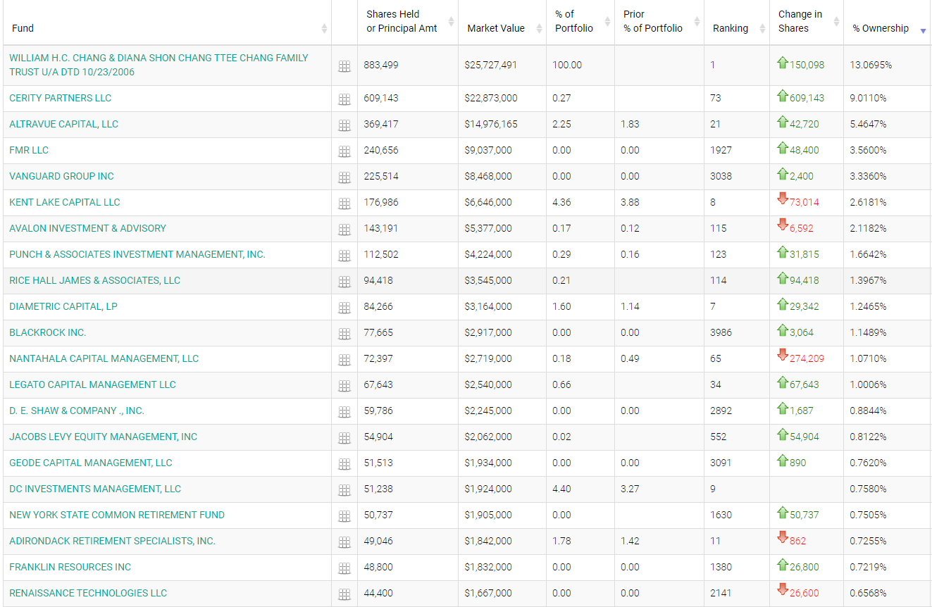The image size is (932, 607).
Task: Open DC INVESTMENTS MANAGEMENT, LLC link
Action: (95, 489)
